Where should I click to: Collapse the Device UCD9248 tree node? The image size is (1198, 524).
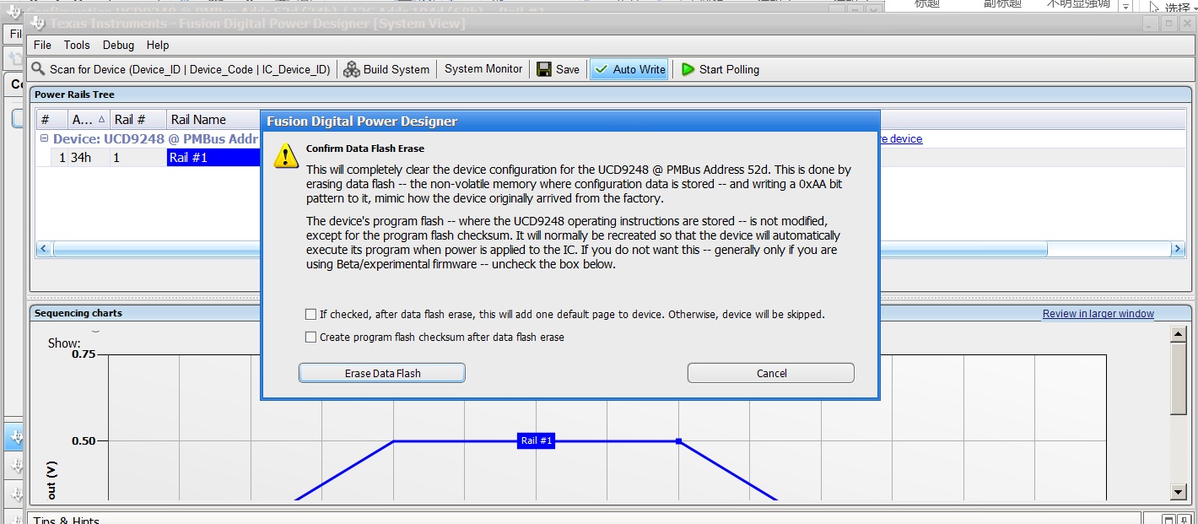(x=44, y=138)
